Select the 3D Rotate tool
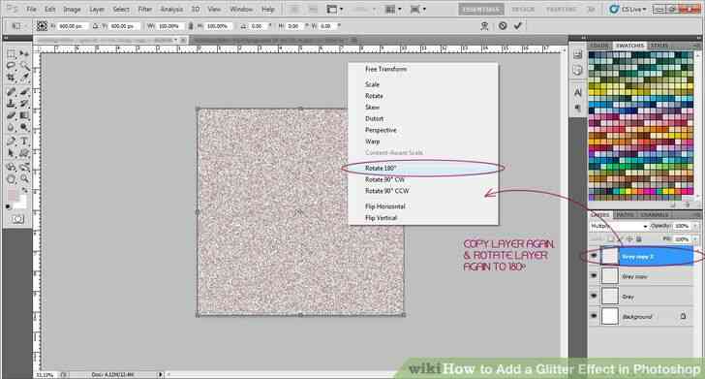The image size is (705, 379). click(x=11, y=167)
